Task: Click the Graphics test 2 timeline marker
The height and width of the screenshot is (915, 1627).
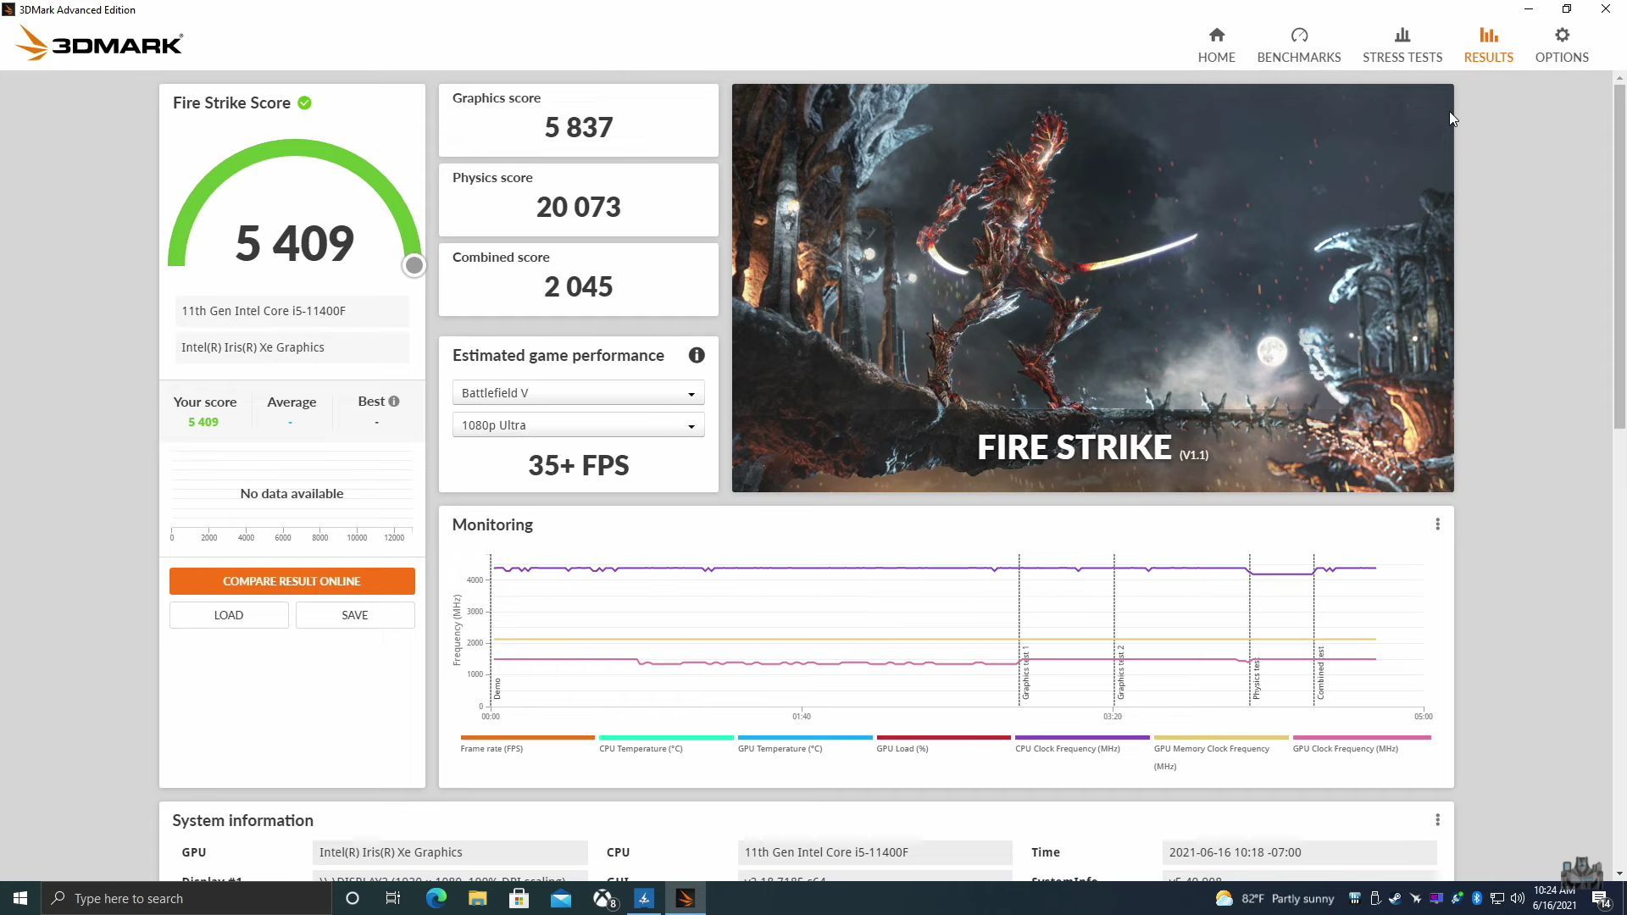Action: click(x=1119, y=672)
